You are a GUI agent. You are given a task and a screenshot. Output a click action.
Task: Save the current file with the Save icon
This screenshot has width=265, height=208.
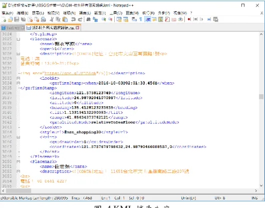(x=17, y=20)
